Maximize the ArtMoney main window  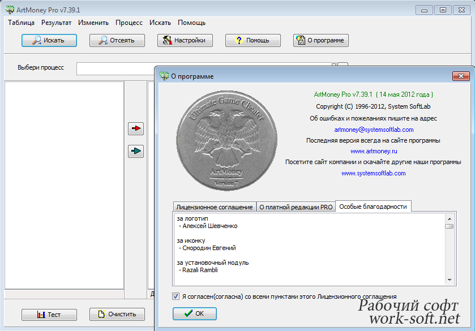(x=443, y=10)
